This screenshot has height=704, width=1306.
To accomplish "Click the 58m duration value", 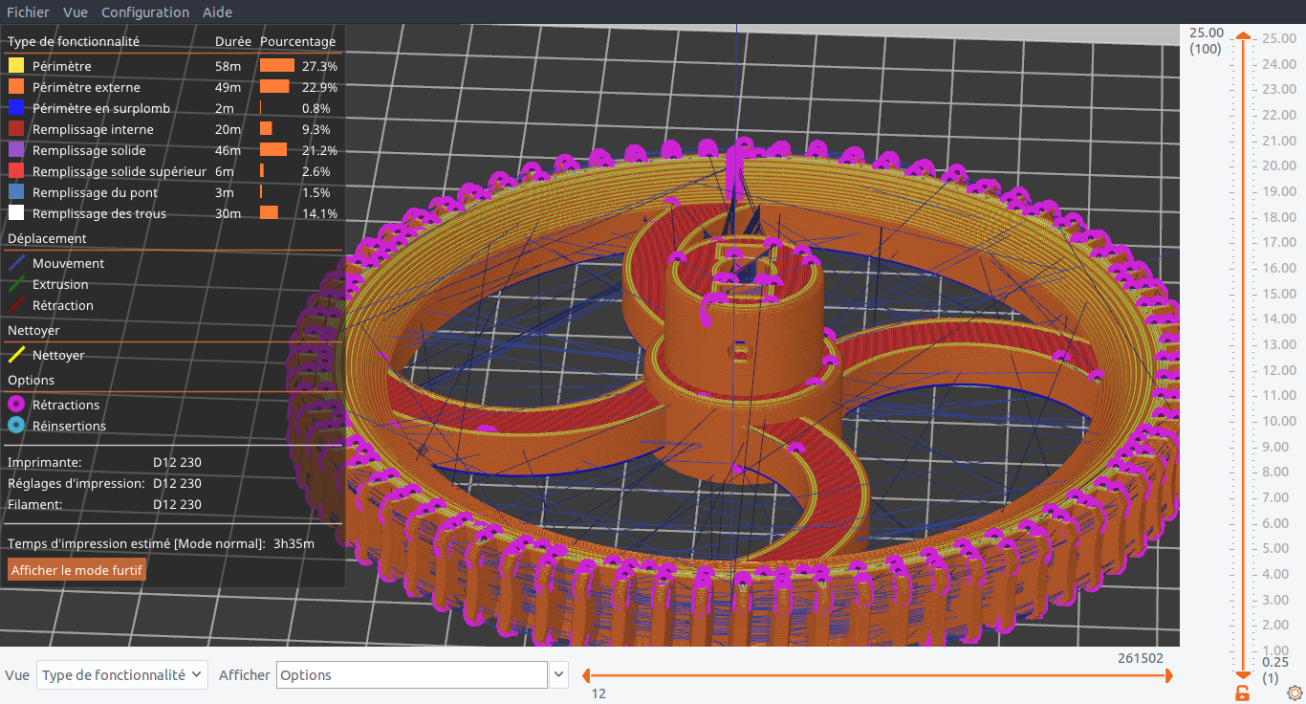I will pyautogui.click(x=229, y=66).
